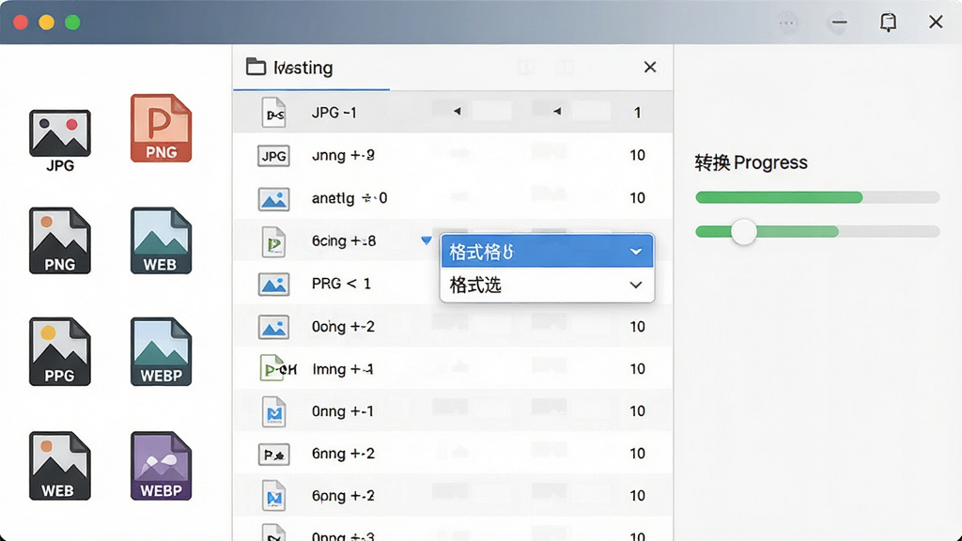The height and width of the screenshot is (541, 962).
Task: Select the purple WEBP format icon
Action: [161, 466]
